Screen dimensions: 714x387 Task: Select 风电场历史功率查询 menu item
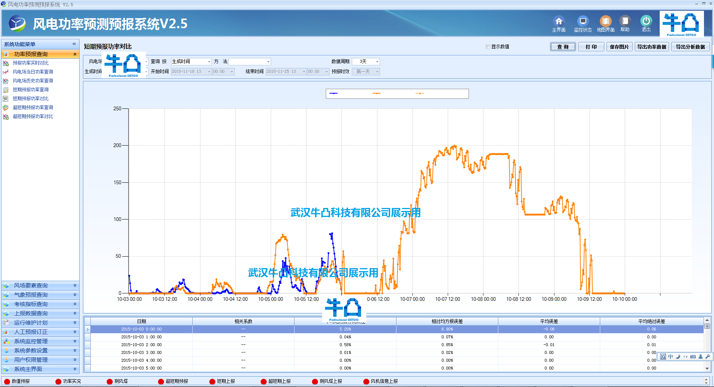(x=33, y=81)
